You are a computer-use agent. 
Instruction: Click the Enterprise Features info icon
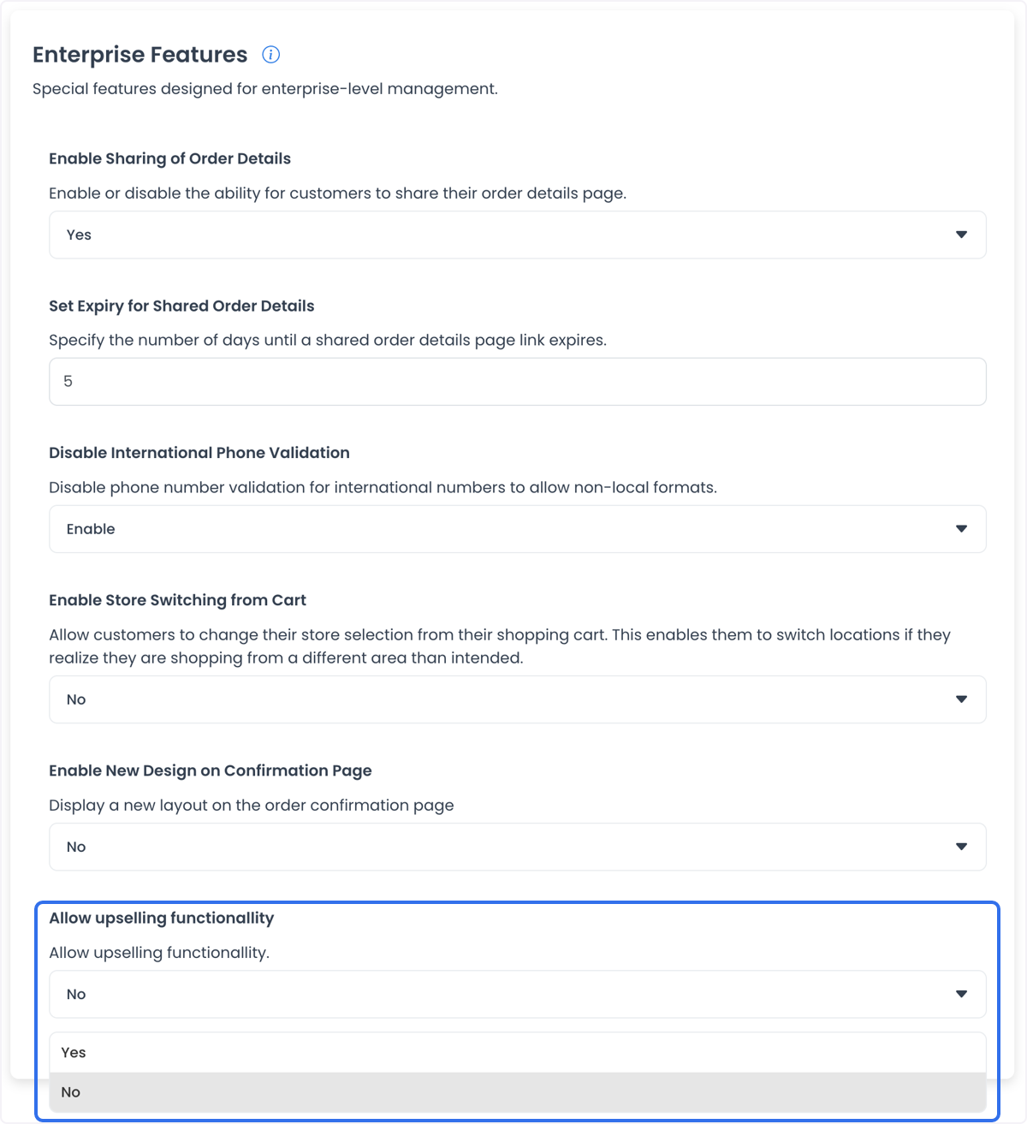[x=270, y=55]
